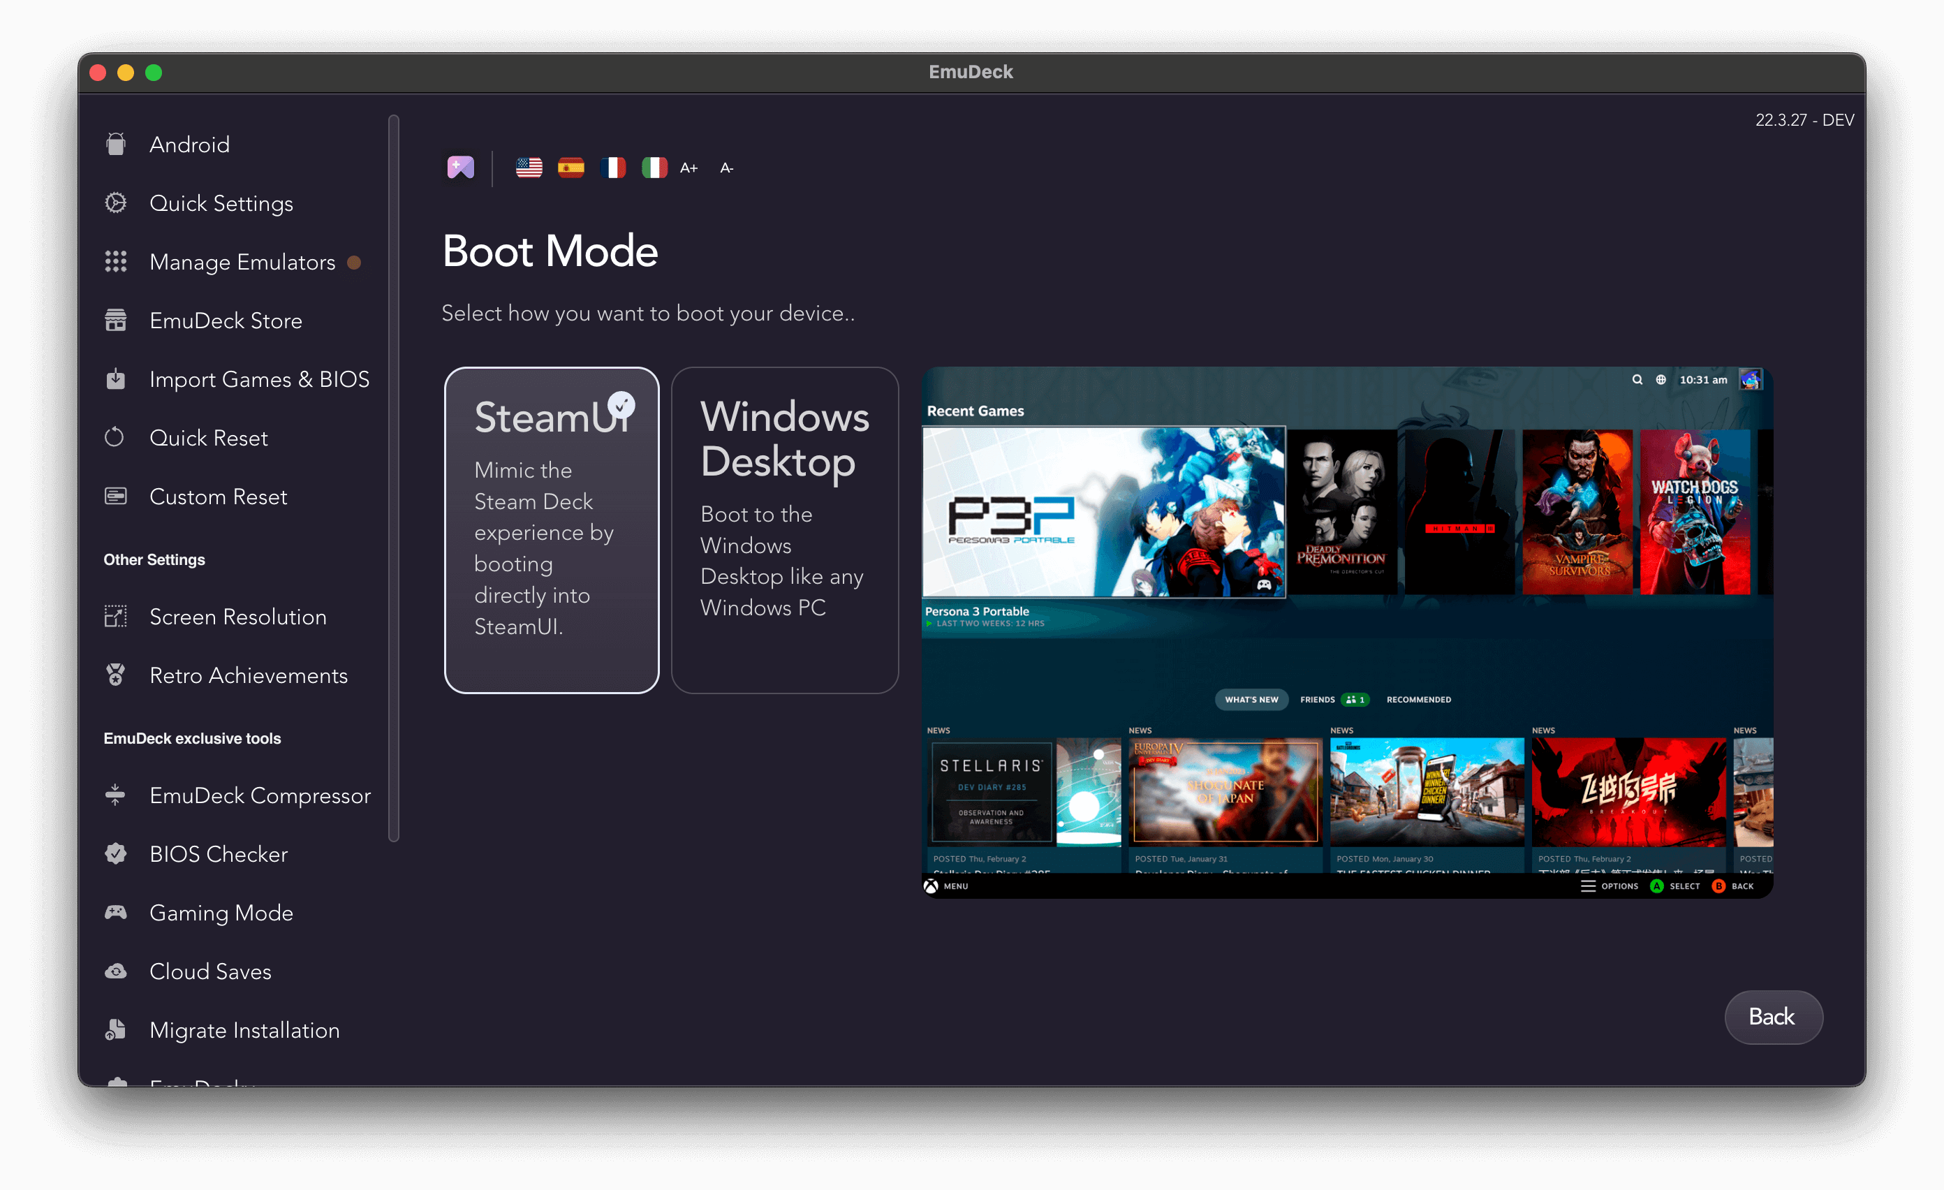
Task: Expand Migrate Installation options
Action: (243, 1030)
